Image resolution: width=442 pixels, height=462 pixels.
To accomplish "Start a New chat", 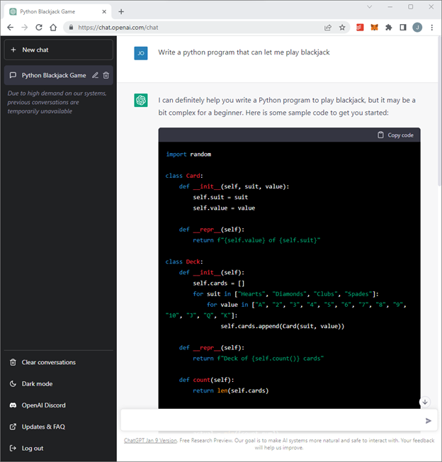I will click(x=59, y=50).
